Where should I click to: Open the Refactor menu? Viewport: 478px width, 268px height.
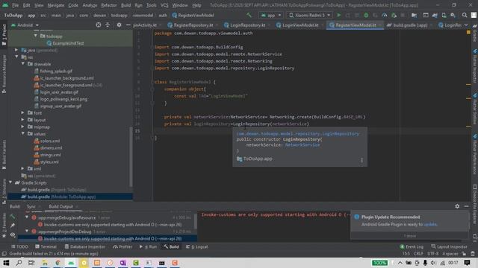(109, 5)
